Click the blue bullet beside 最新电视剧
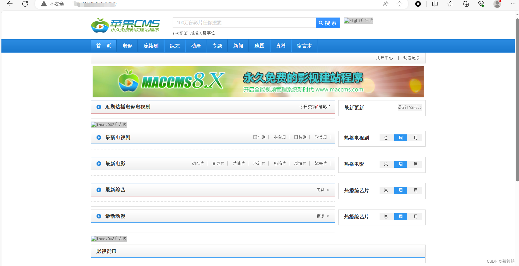 coord(99,137)
